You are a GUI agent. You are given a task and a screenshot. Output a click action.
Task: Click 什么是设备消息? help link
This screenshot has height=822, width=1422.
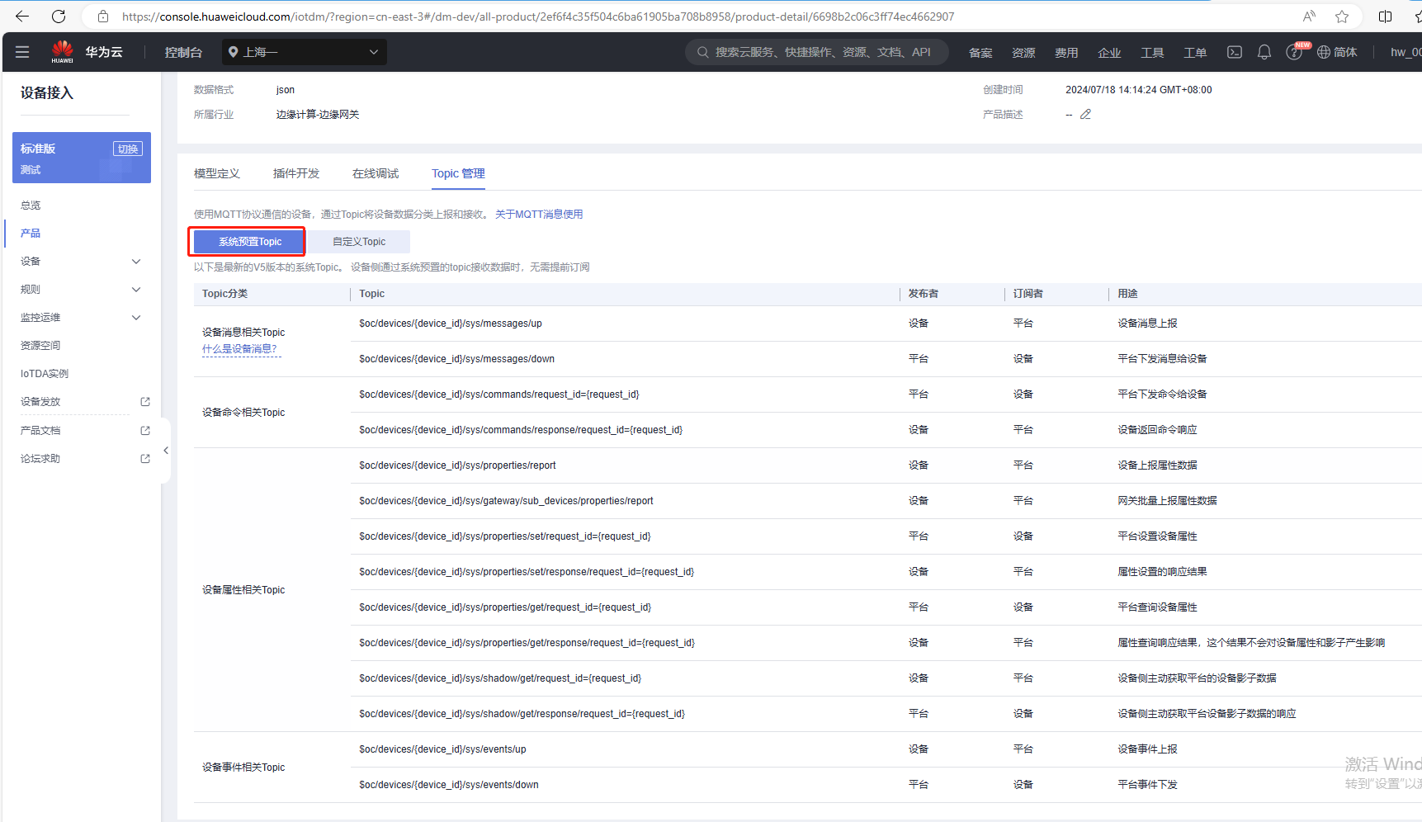pyautogui.click(x=239, y=349)
